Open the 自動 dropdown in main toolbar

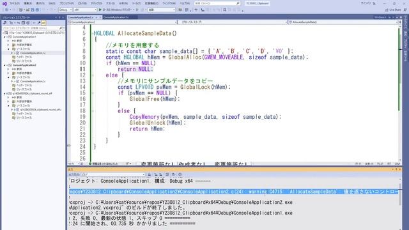[162, 10]
